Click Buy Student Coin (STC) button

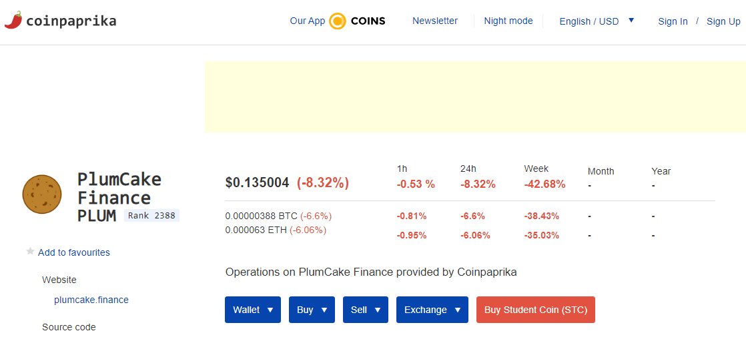point(536,310)
